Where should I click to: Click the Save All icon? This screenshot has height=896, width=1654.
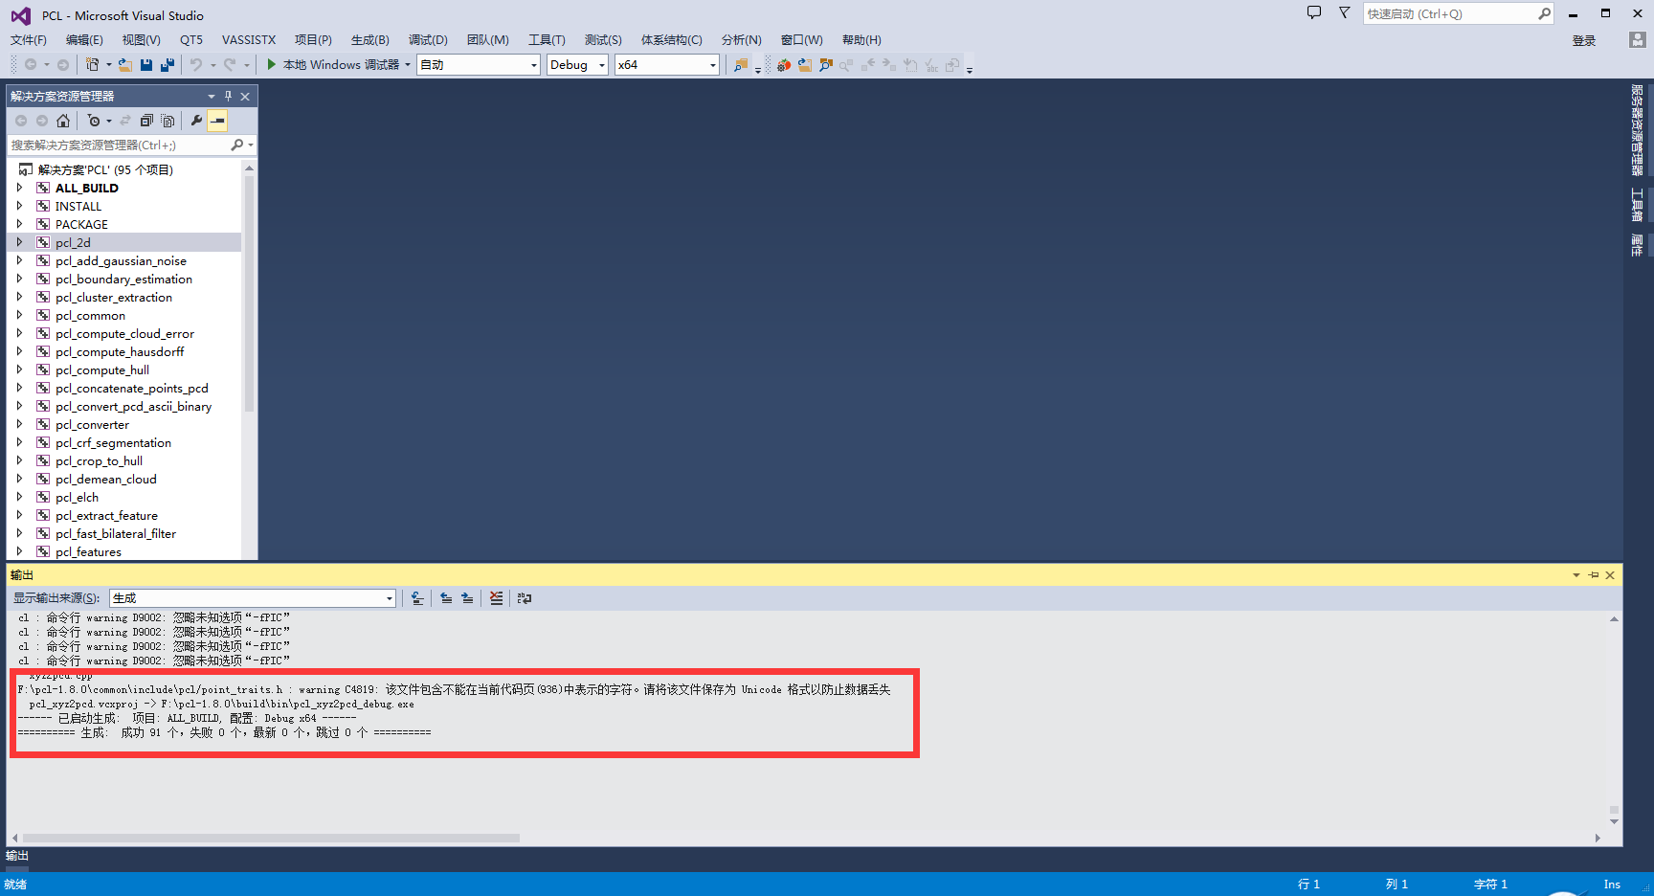pos(168,64)
